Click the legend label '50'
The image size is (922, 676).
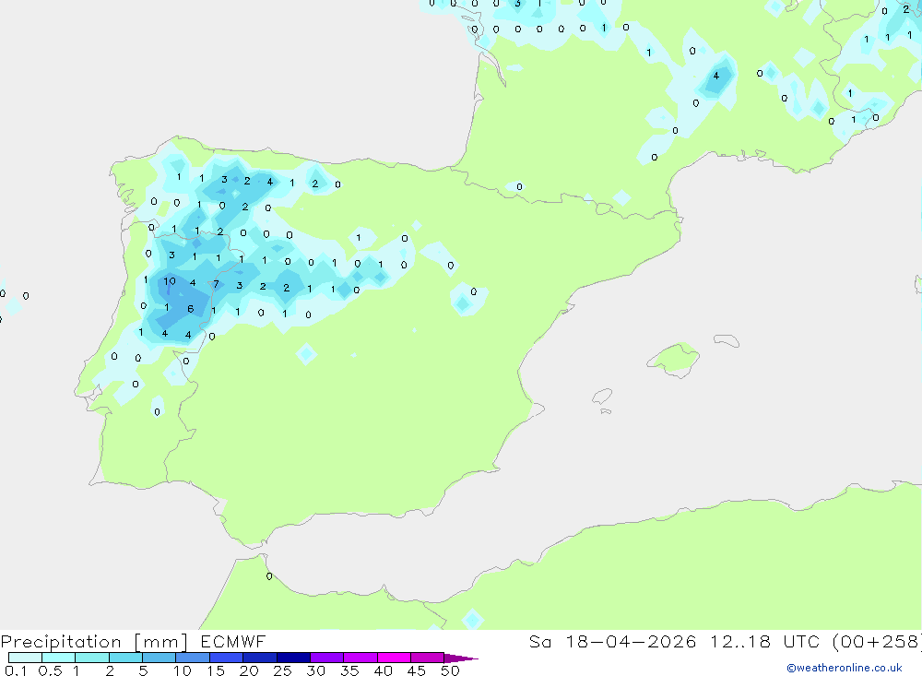(x=450, y=670)
